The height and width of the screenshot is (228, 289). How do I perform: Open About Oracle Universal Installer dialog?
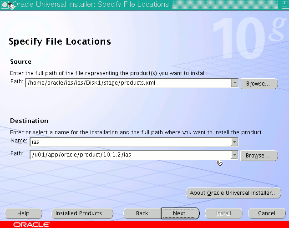coord(233,193)
